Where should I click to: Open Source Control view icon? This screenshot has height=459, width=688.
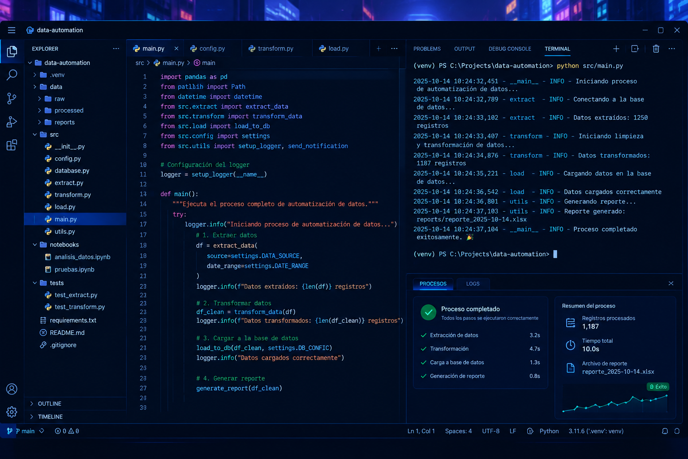pyautogui.click(x=12, y=99)
